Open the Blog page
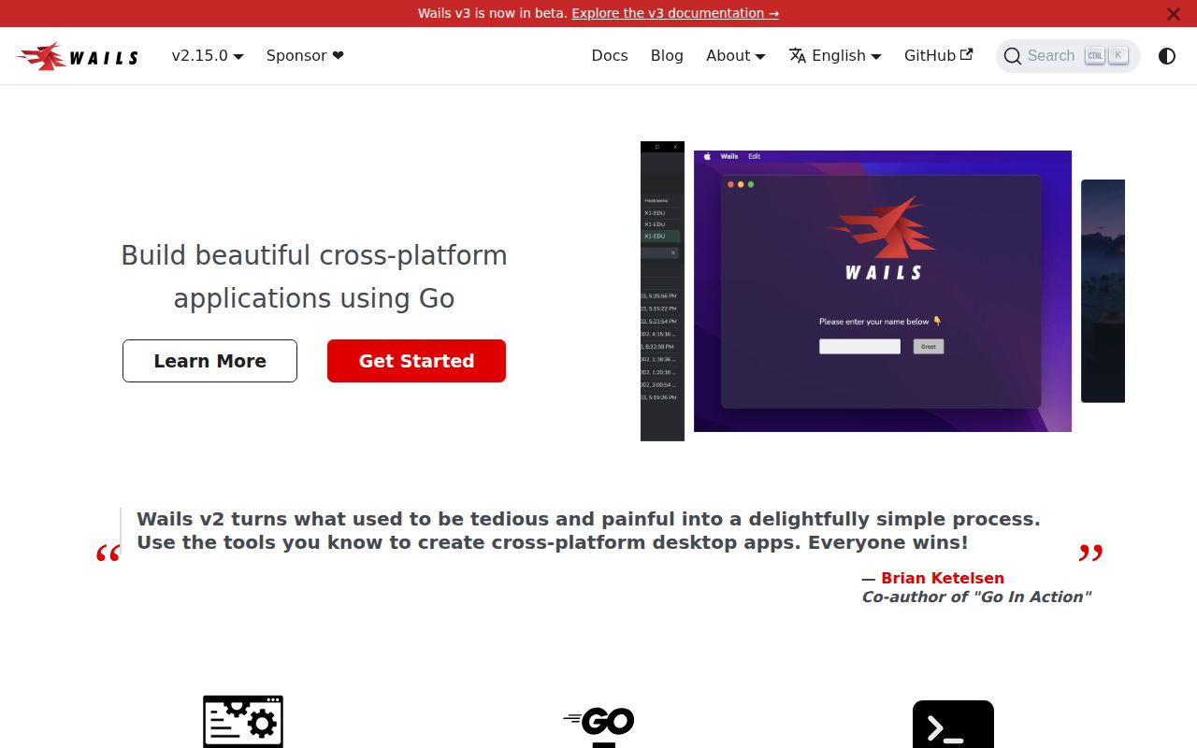 [x=667, y=56]
